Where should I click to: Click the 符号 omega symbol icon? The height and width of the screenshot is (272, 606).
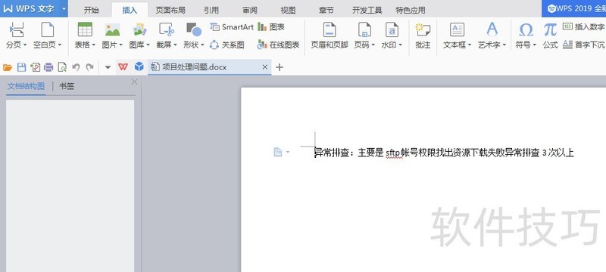point(526,29)
